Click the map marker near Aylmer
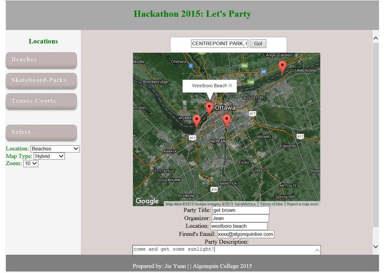 tap(197, 121)
